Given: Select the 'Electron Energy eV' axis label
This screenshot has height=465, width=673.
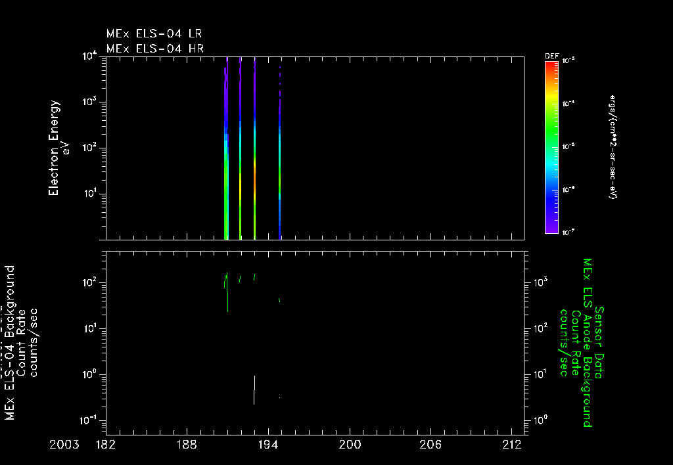Looking at the screenshot, I should point(58,148).
